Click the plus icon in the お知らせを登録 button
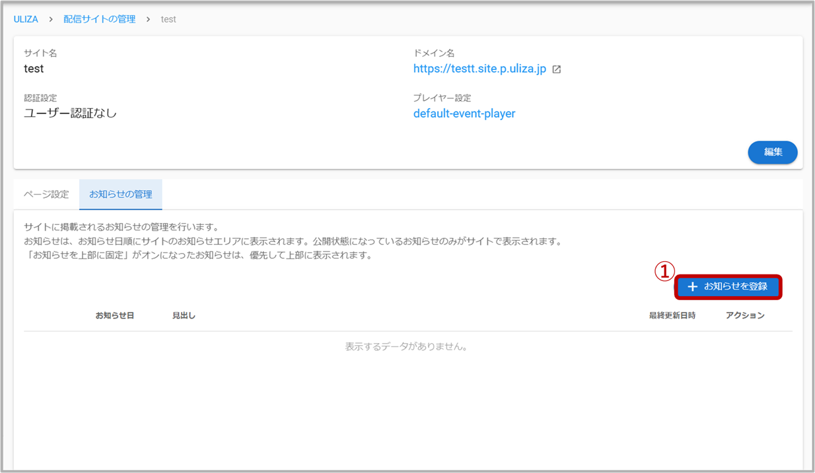 692,287
